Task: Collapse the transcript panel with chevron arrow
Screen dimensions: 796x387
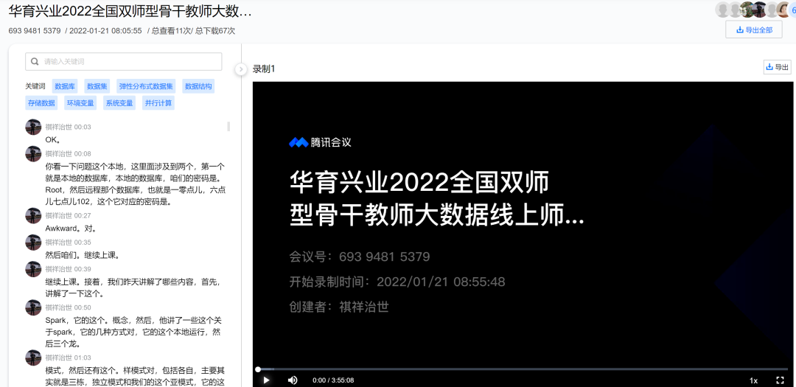Action: [x=242, y=69]
